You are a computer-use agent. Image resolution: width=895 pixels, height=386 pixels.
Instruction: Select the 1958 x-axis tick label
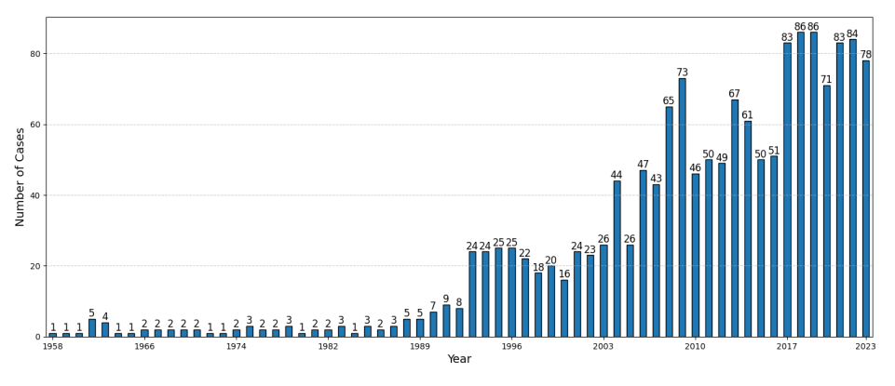[52, 346]
